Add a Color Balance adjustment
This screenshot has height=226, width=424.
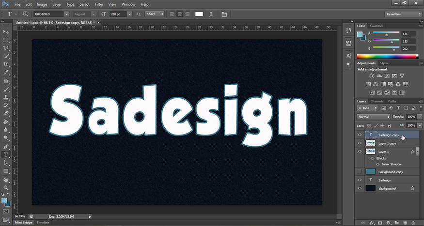pyautogui.click(x=376, y=84)
